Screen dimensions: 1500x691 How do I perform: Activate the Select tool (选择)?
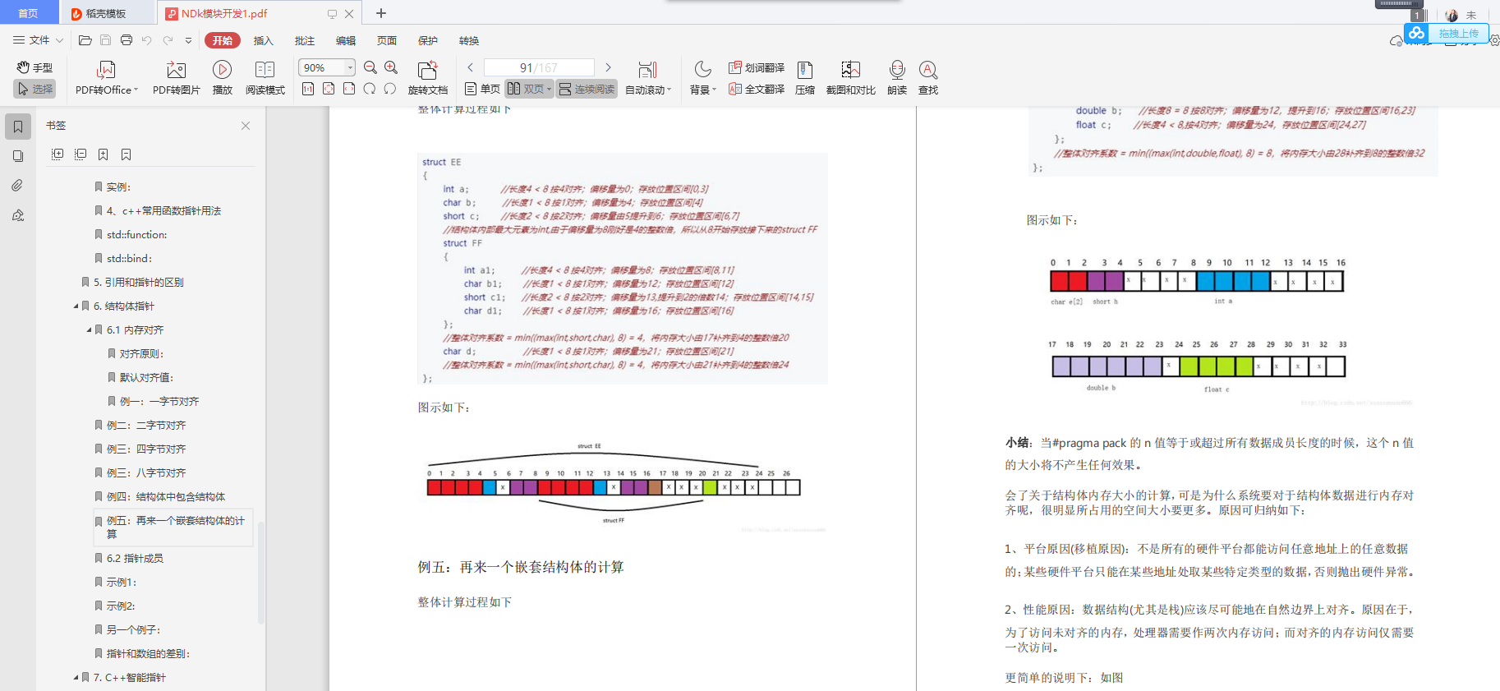click(35, 89)
